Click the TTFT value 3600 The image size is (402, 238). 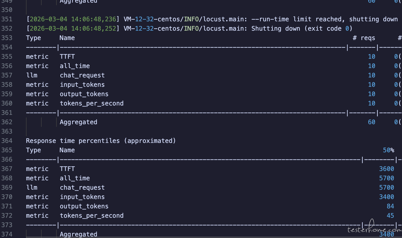[x=386, y=169]
